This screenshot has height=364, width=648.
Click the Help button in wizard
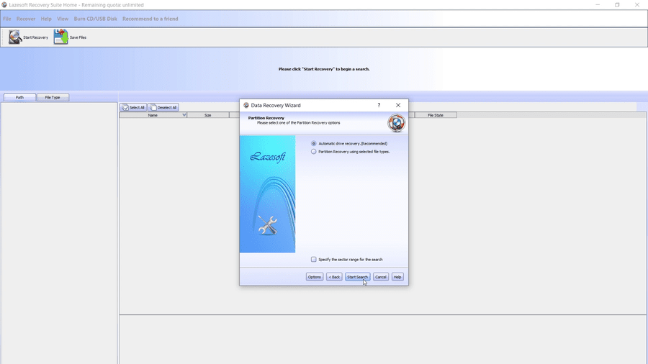pos(397,277)
